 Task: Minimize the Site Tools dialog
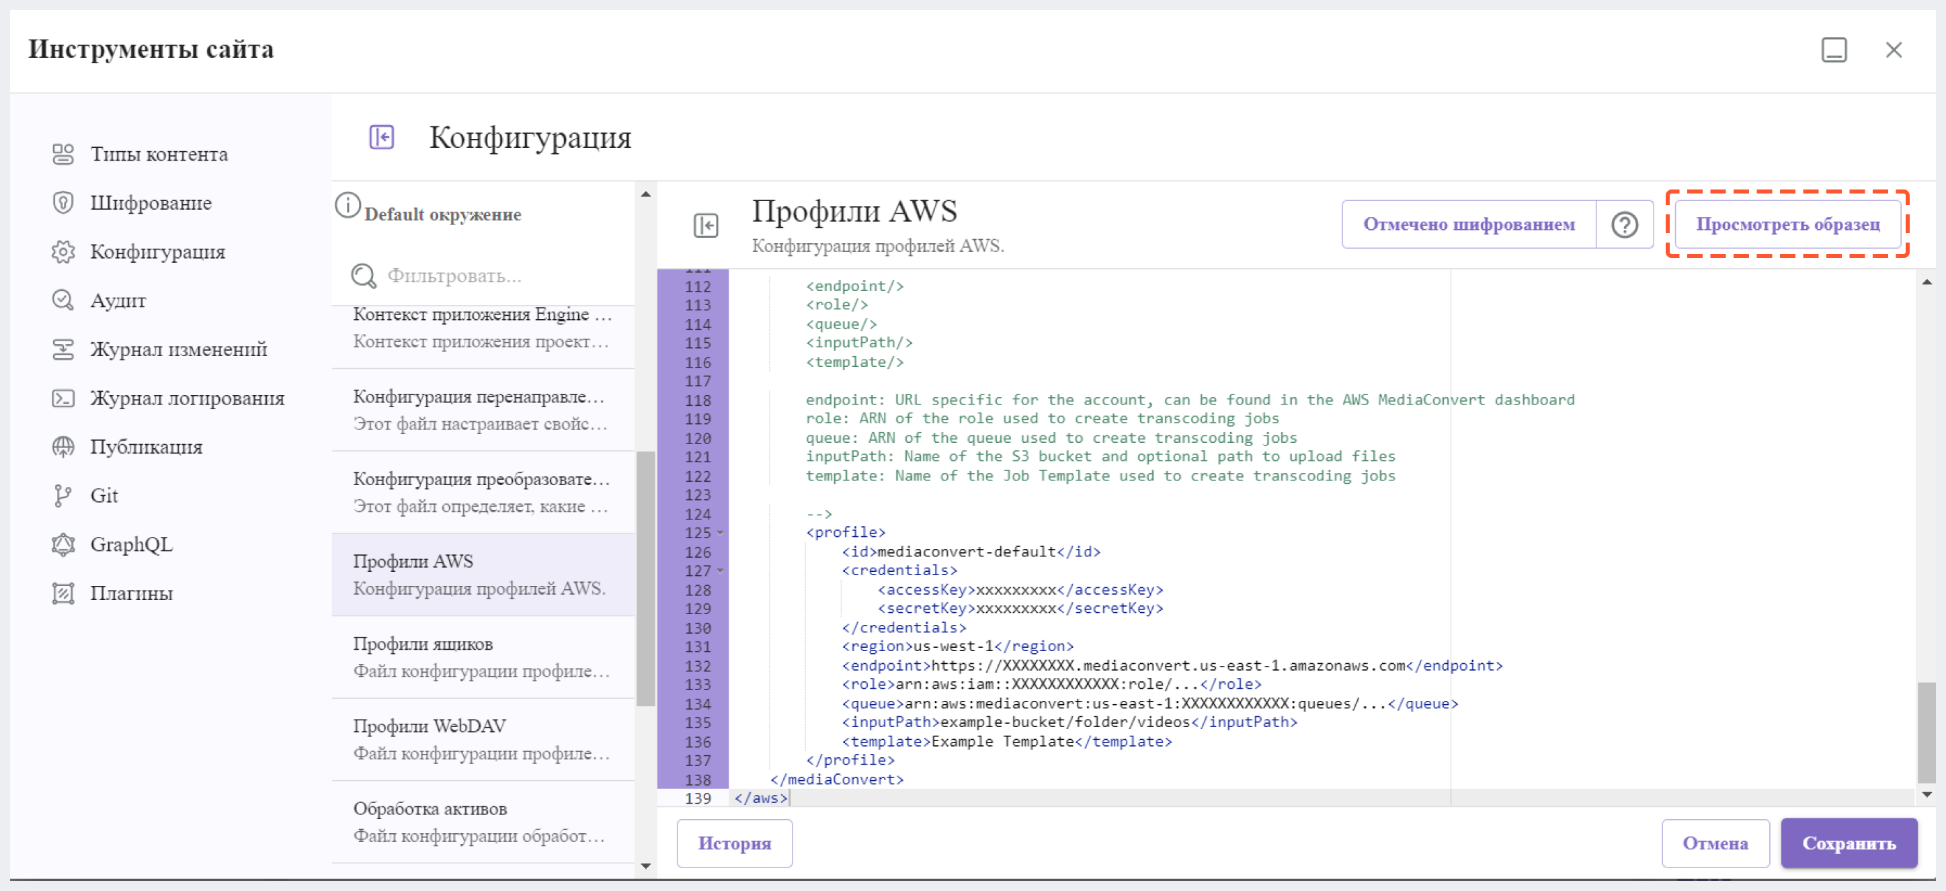click(x=1834, y=50)
